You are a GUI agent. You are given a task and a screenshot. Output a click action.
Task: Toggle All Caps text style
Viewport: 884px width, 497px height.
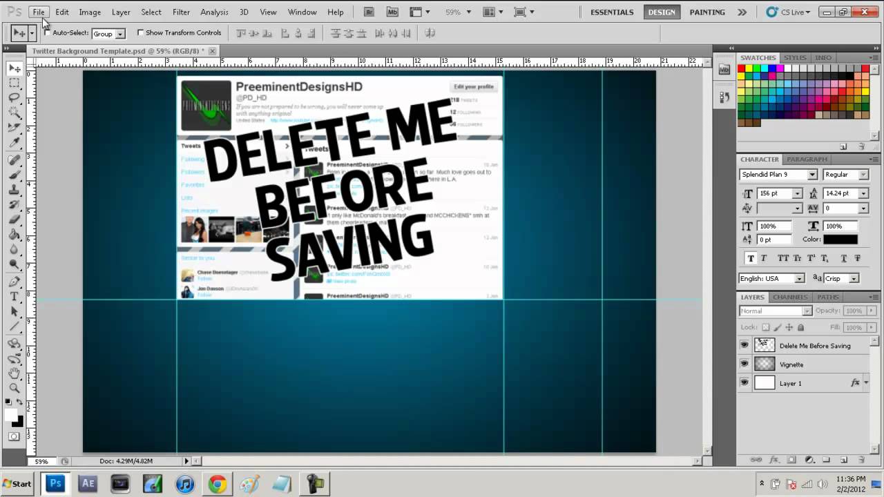coord(783,258)
